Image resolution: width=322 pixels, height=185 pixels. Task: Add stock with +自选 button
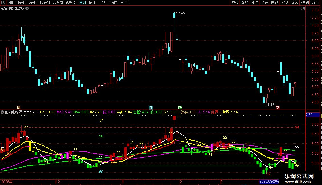tap(305, 3)
